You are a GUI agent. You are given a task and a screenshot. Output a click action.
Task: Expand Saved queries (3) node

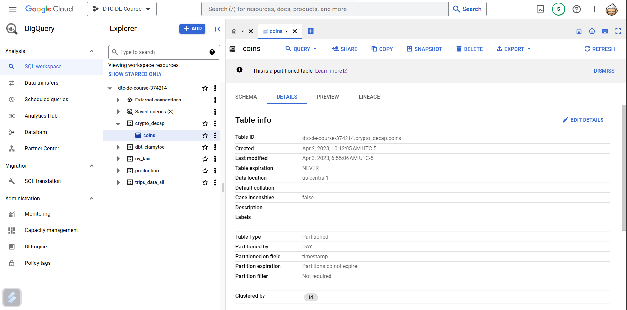(118, 112)
